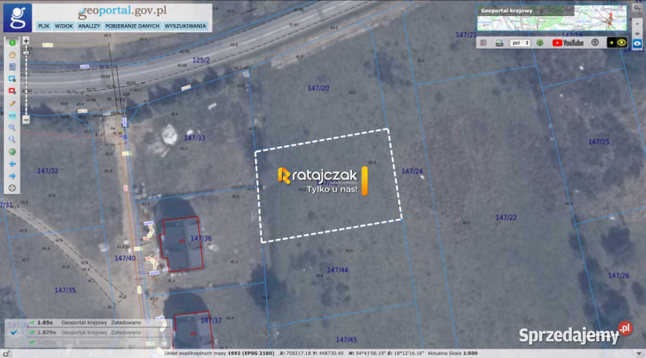
Task: Click the blue left arrow previous view
Action: 12,164
